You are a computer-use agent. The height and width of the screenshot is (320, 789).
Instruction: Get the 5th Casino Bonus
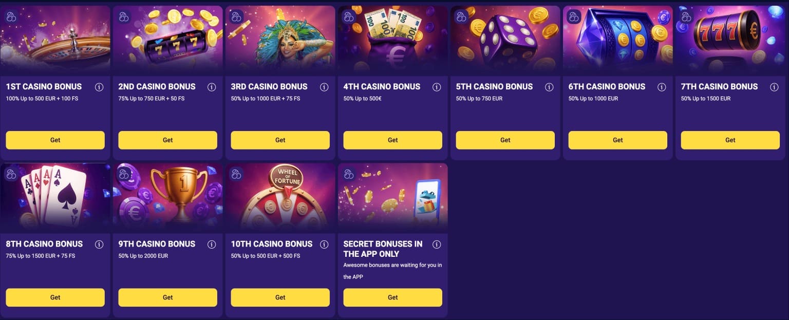click(505, 140)
